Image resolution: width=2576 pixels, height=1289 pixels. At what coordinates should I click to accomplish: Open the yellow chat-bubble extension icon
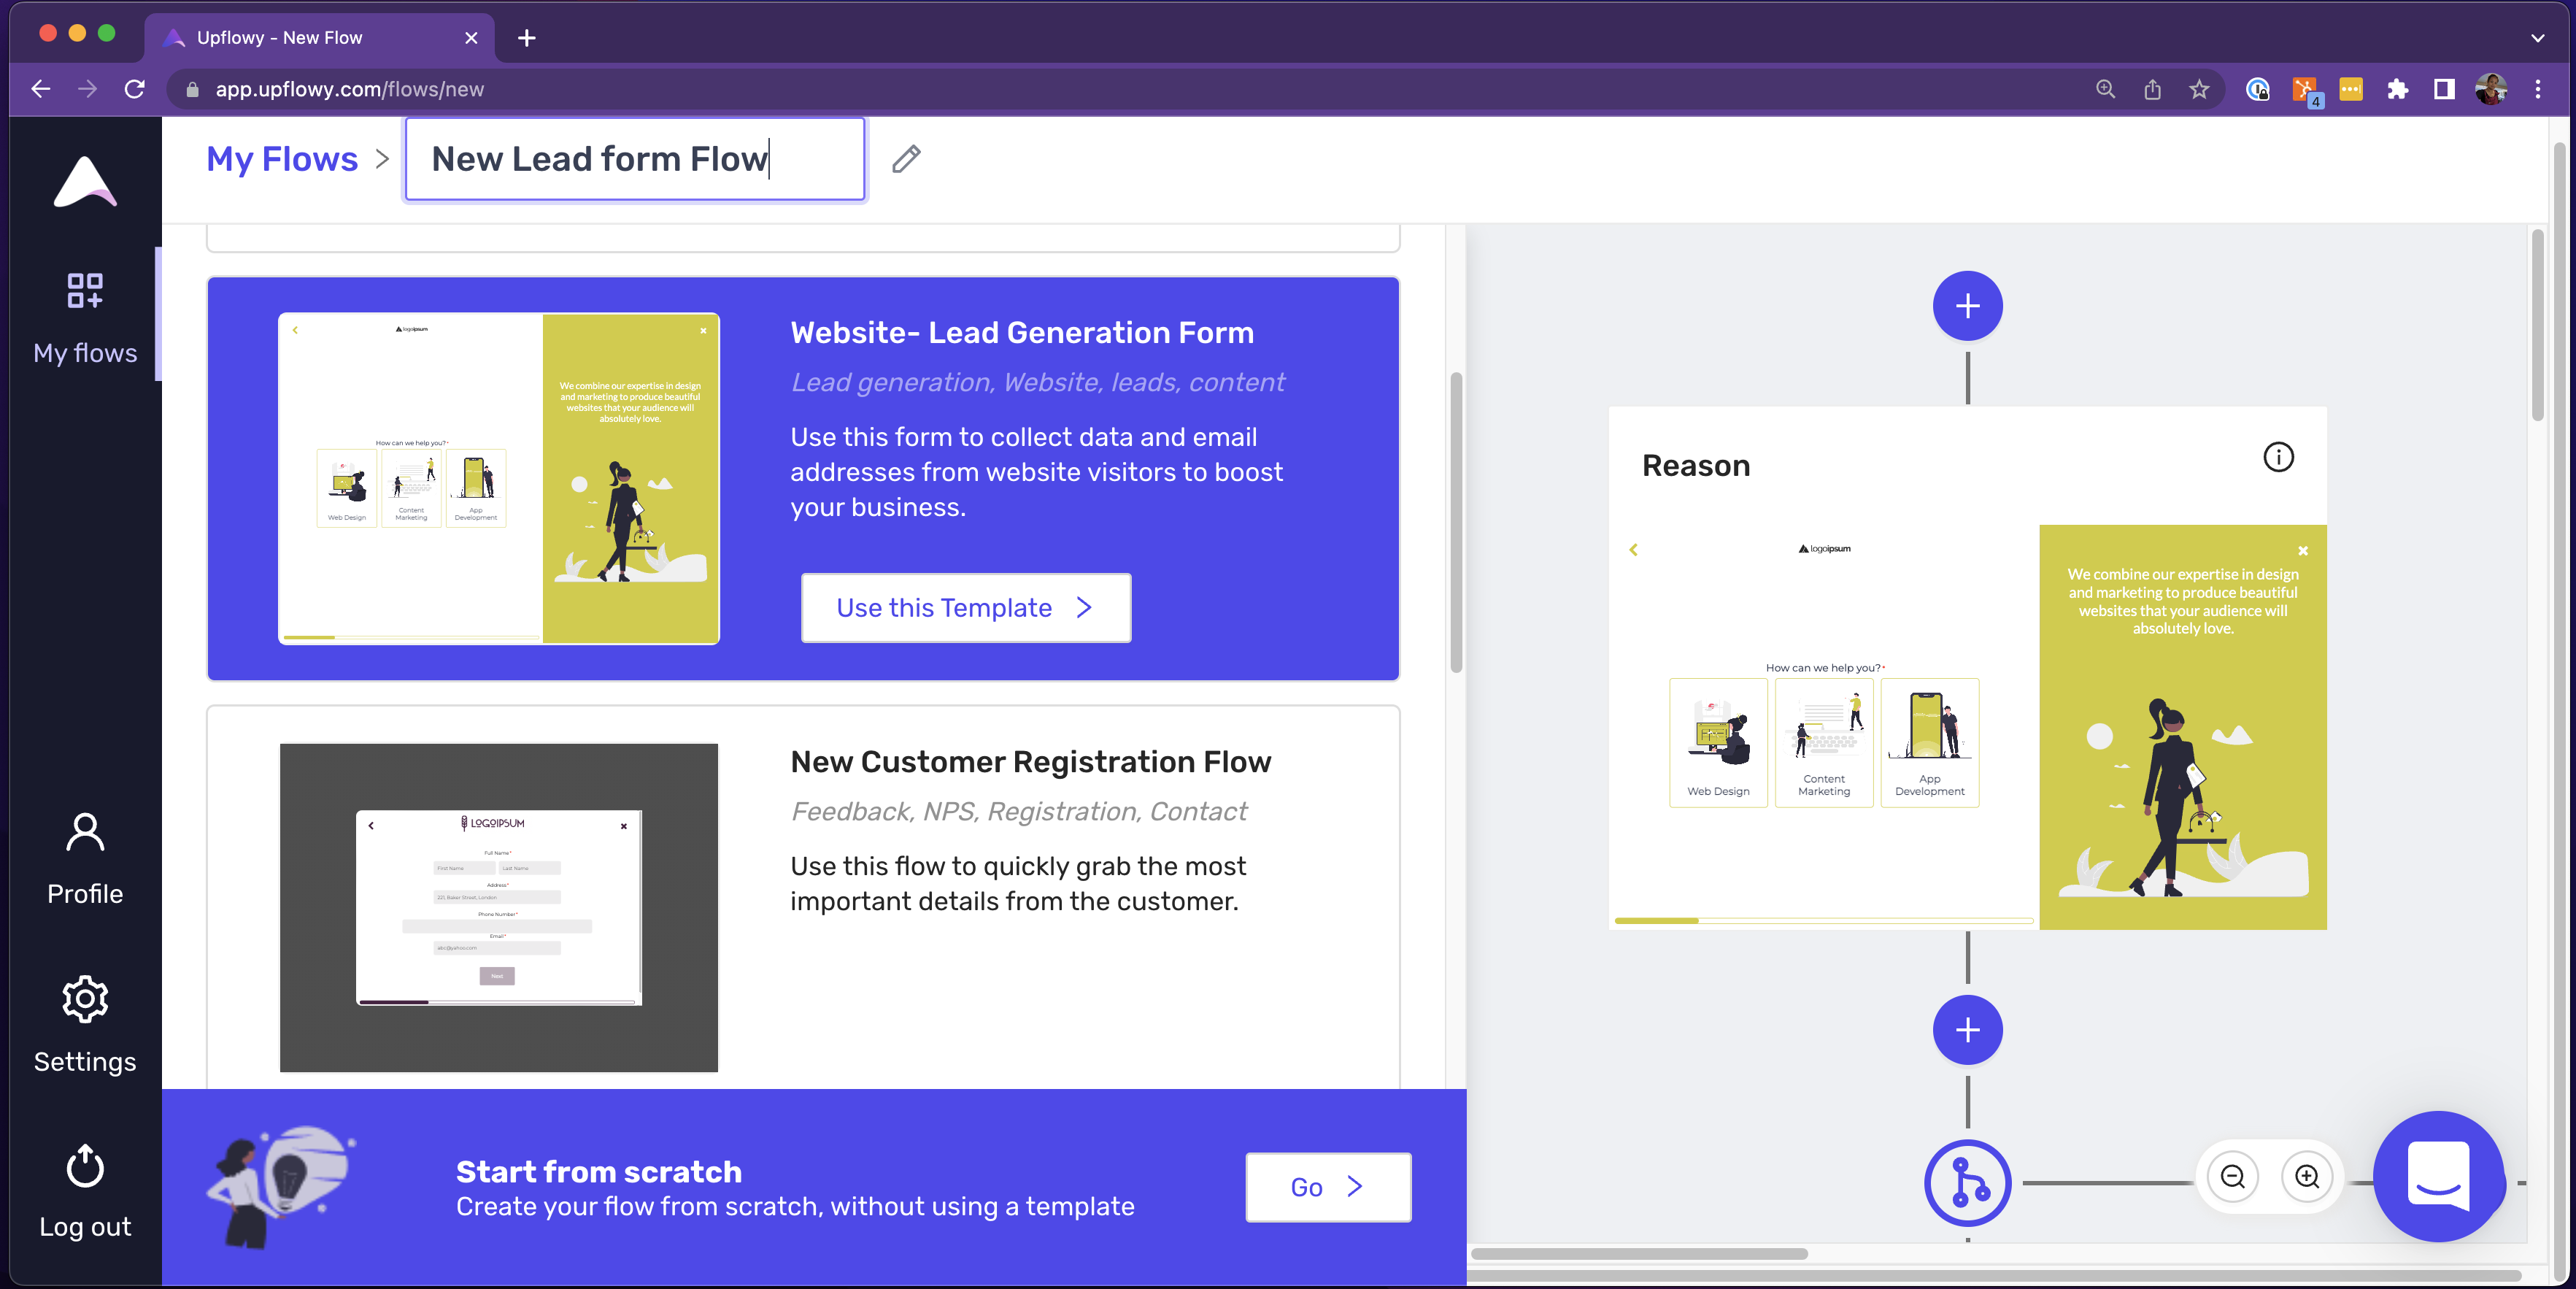pos(2351,89)
